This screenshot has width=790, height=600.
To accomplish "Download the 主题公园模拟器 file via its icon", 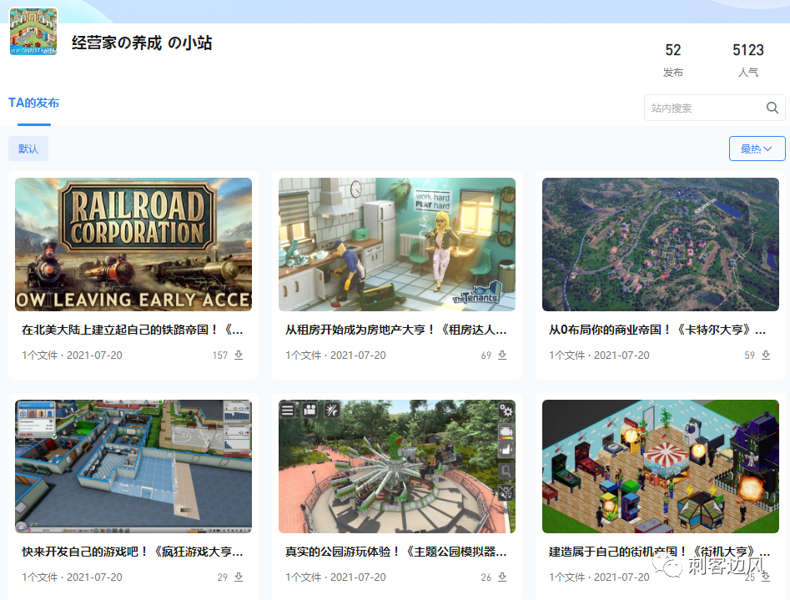I will (x=502, y=577).
